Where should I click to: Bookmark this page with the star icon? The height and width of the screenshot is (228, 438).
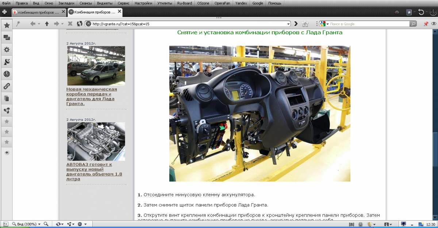(x=306, y=24)
